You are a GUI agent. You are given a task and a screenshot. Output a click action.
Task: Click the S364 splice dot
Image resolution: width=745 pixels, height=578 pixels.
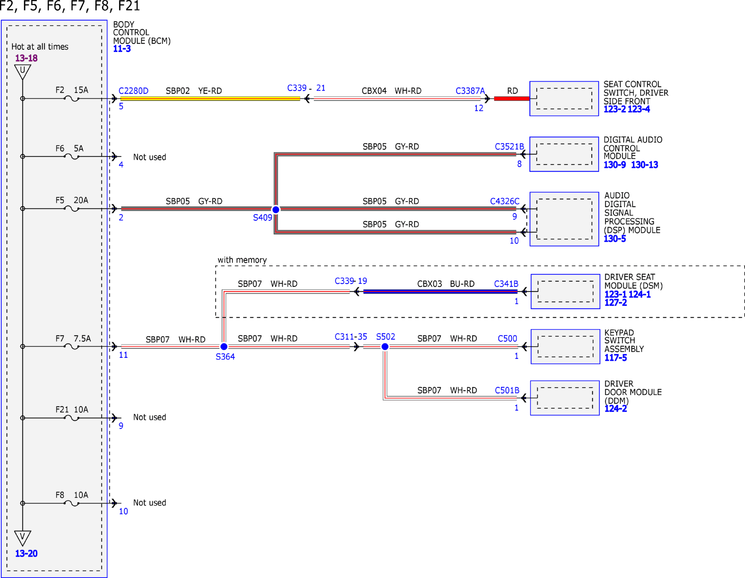(x=224, y=347)
